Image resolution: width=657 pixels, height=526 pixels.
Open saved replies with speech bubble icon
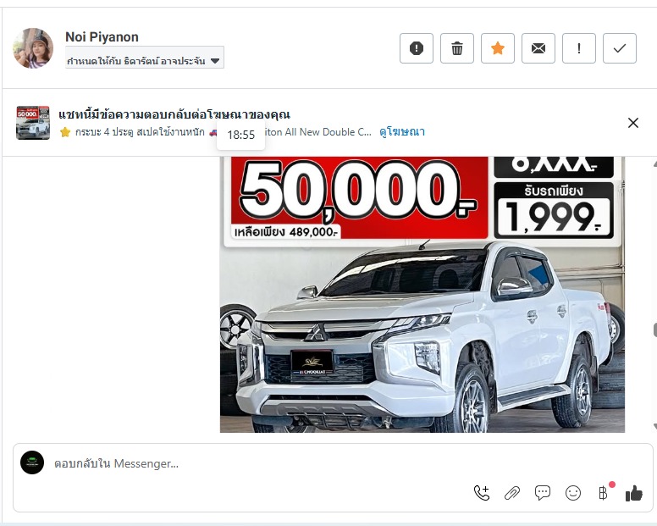coord(543,493)
